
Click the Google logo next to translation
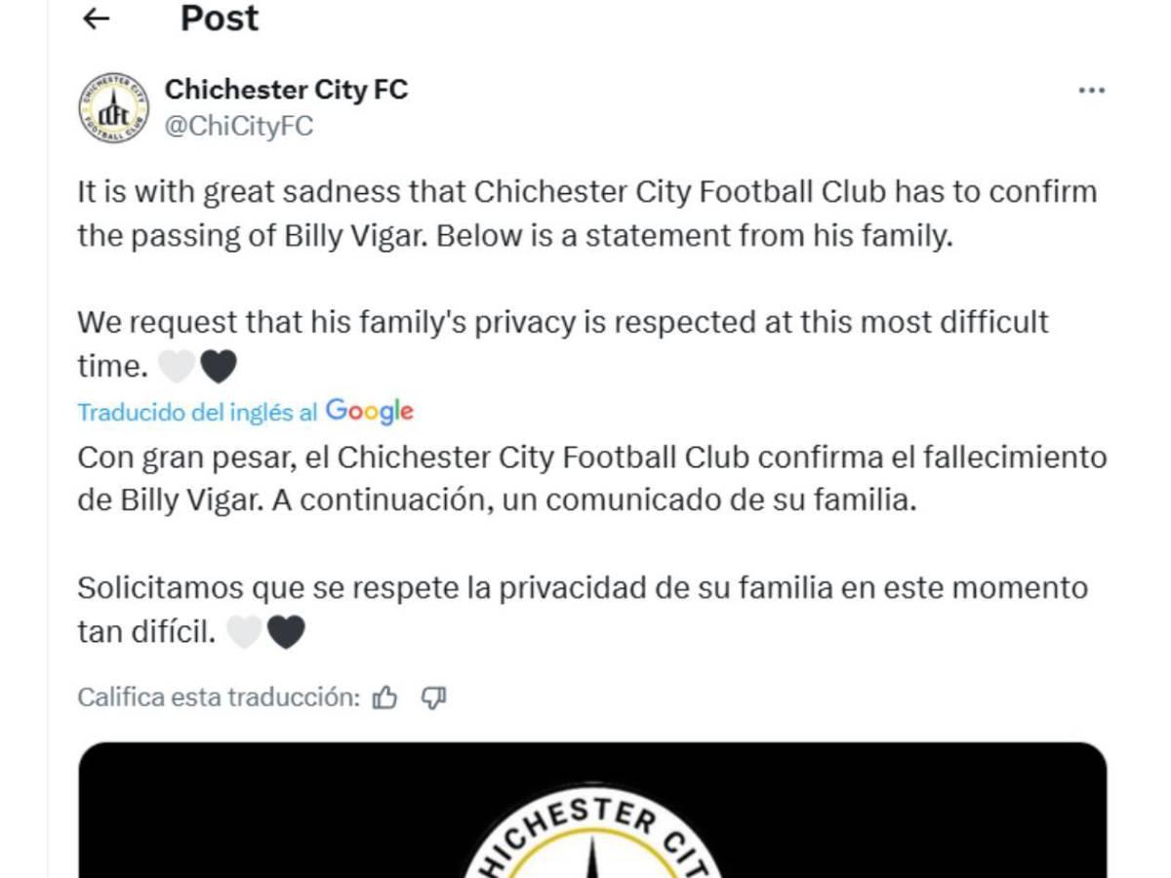click(x=369, y=412)
